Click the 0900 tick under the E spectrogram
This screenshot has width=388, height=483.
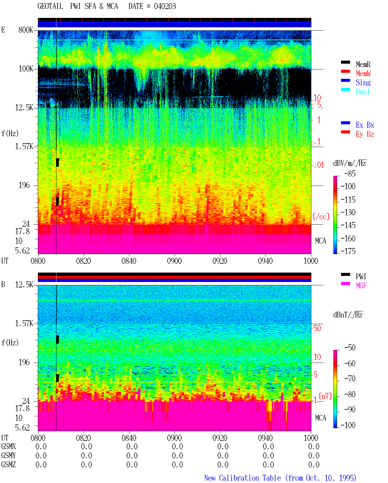(174, 261)
